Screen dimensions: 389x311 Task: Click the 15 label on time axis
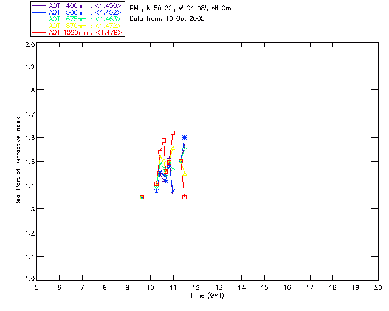coord(264,287)
